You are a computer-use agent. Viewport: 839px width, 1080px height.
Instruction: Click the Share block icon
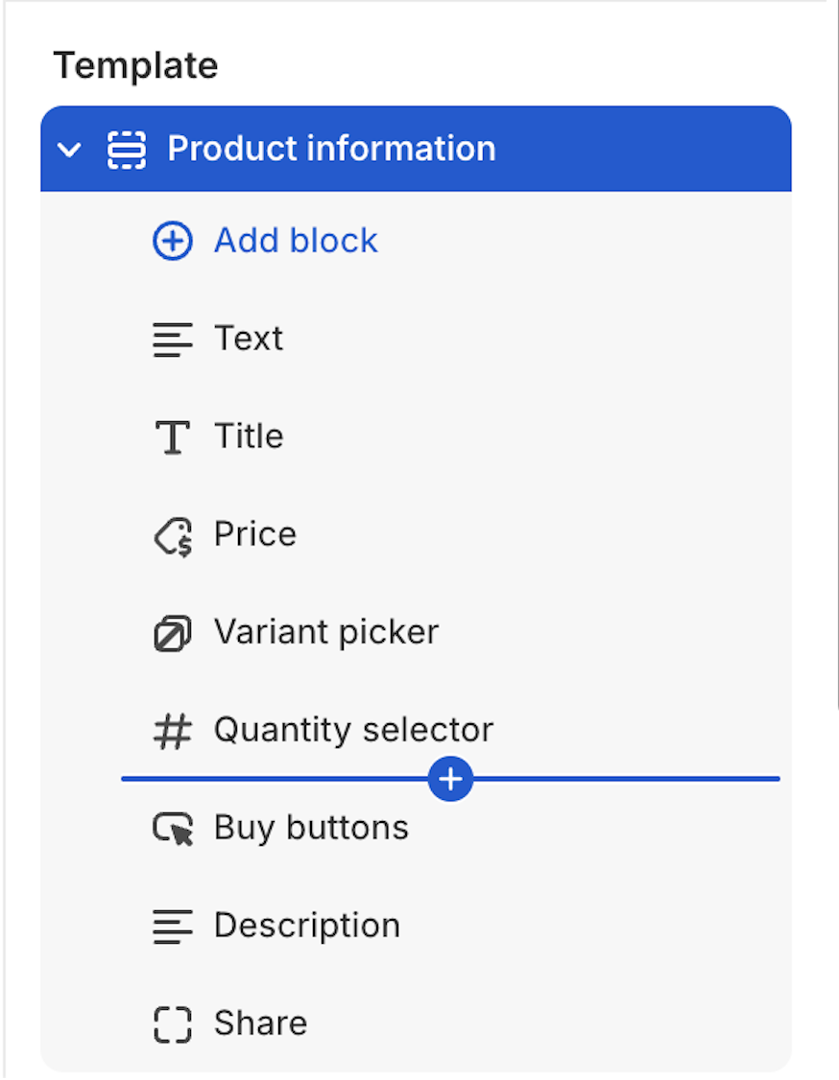click(x=173, y=1023)
